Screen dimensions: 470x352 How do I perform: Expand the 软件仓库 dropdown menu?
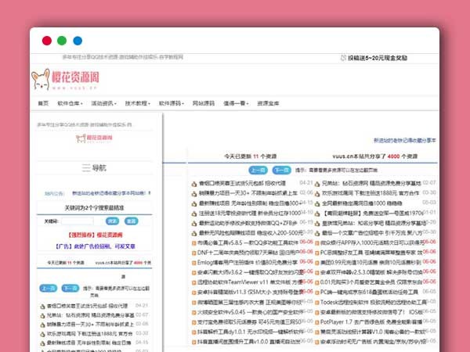71,102
